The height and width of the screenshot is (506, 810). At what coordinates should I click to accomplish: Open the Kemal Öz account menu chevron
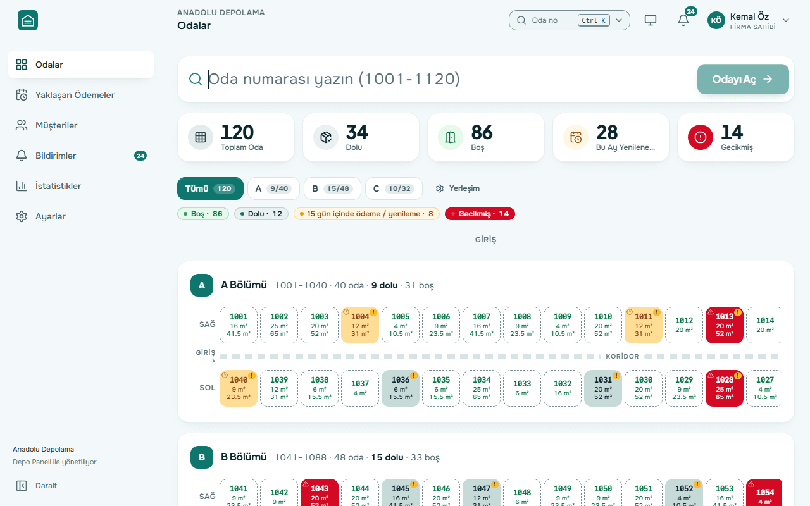point(786,20)
